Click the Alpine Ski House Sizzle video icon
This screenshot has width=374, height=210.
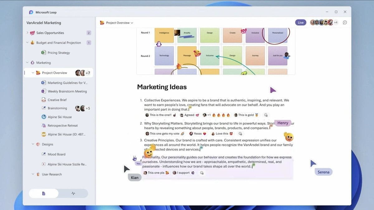coord(44,164)
